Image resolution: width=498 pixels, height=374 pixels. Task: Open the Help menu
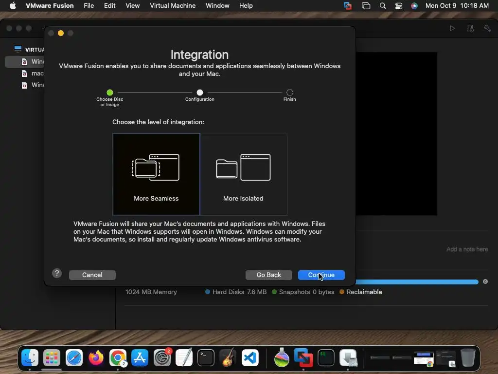pos(246,6)
